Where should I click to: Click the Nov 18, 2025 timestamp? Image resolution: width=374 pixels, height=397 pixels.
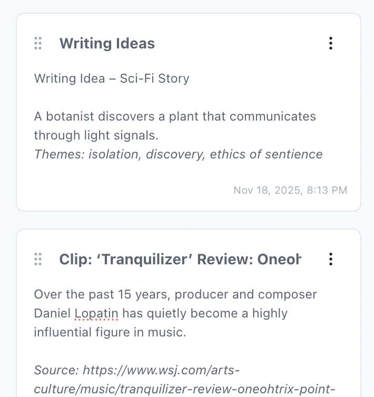click(x=290, y=190)
